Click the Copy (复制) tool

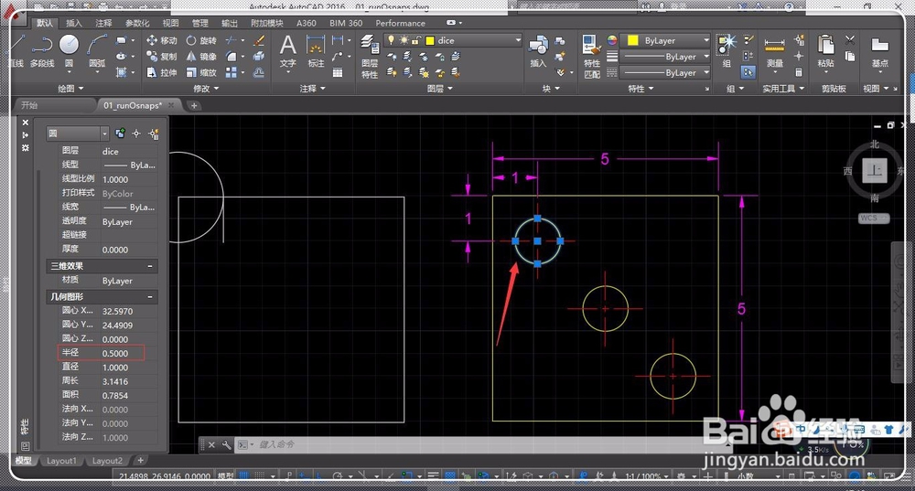(x=162, y=57)
